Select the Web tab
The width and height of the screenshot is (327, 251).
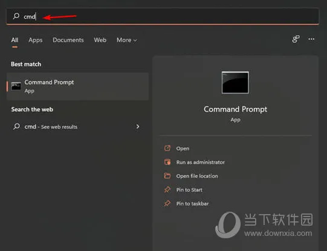[x=100, y=40]
